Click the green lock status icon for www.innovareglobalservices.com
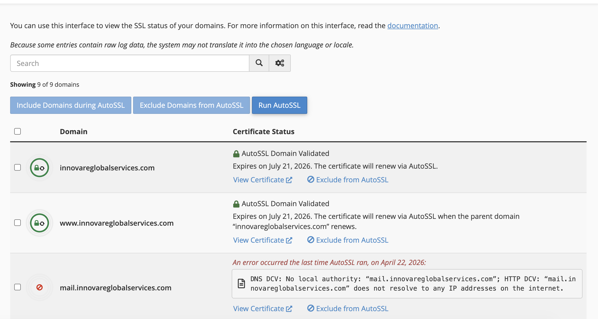The width and height of the screenshot is (598, 319). pyautogui.click(x=39, y=223)
